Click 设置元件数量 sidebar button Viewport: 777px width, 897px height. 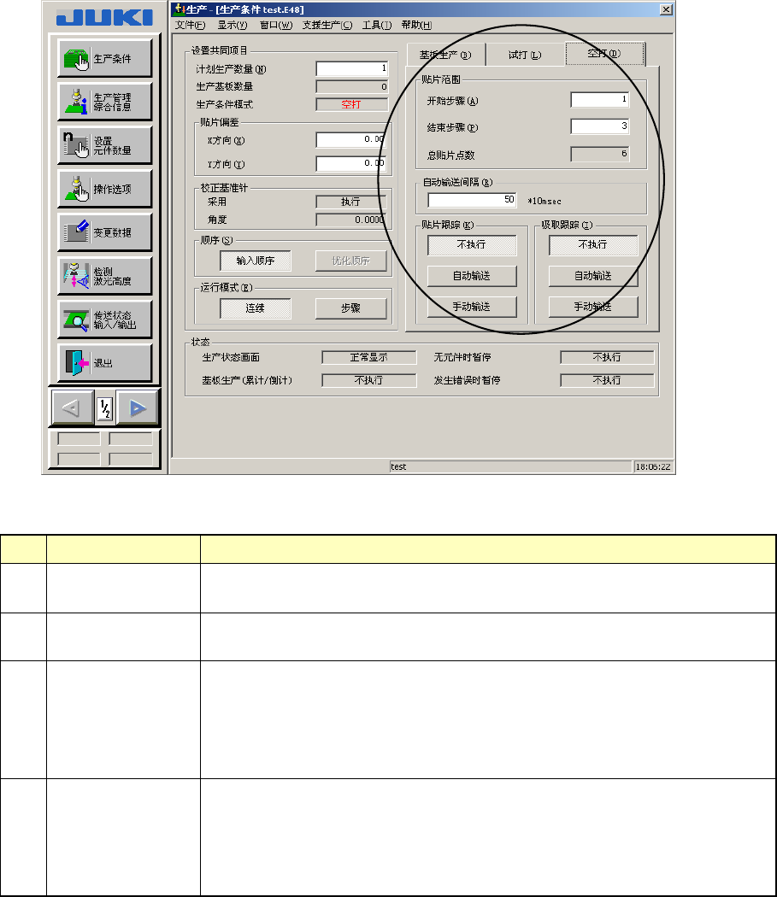click(x=105, y=145)
